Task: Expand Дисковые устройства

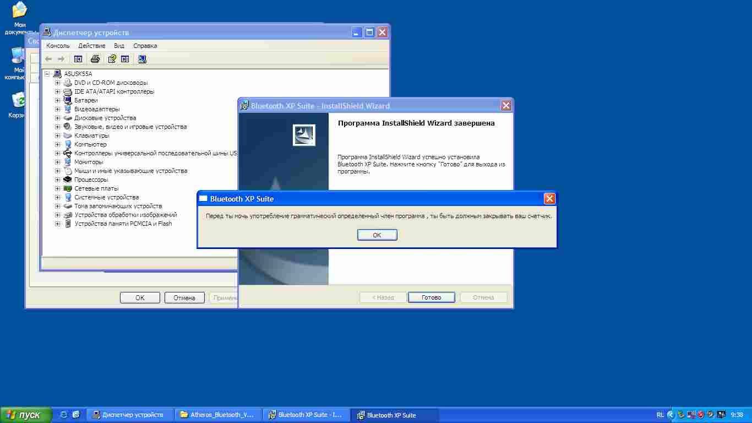Action: coord(58,118)
